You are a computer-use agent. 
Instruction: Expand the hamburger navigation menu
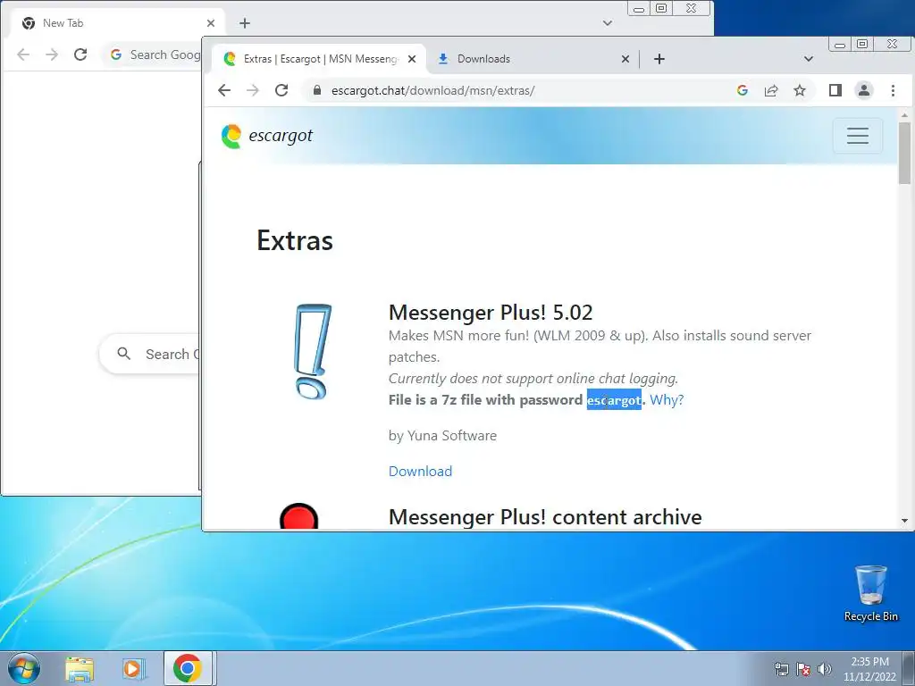click(x=857, y=136)
